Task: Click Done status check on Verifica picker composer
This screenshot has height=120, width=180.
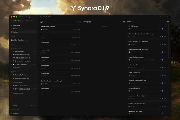Action: click(x=163, y=106)
